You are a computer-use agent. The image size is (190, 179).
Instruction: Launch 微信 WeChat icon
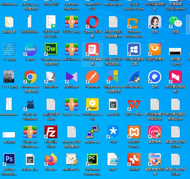176,22
